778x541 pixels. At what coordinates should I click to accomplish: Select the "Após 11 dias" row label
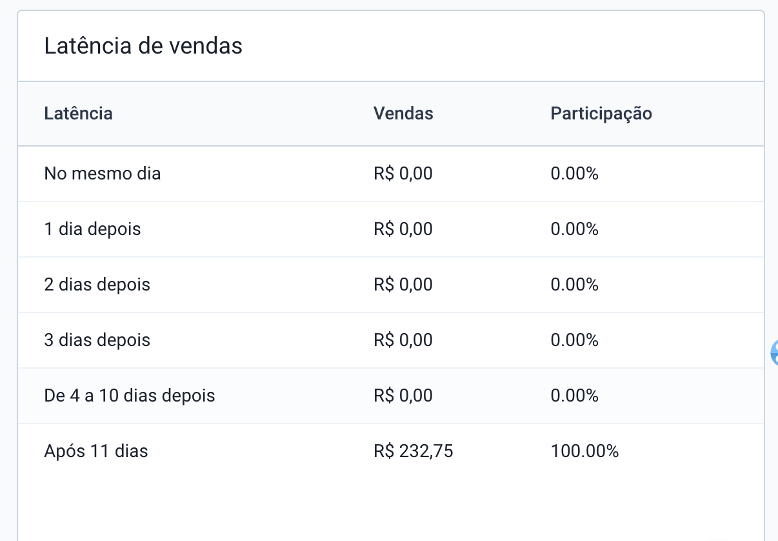click(x=96, y=451)
